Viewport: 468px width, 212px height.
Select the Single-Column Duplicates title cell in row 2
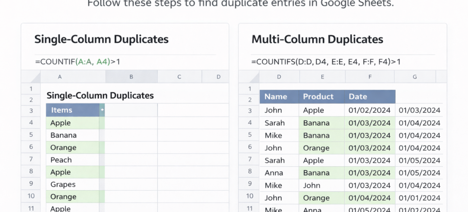pos(100,95)
